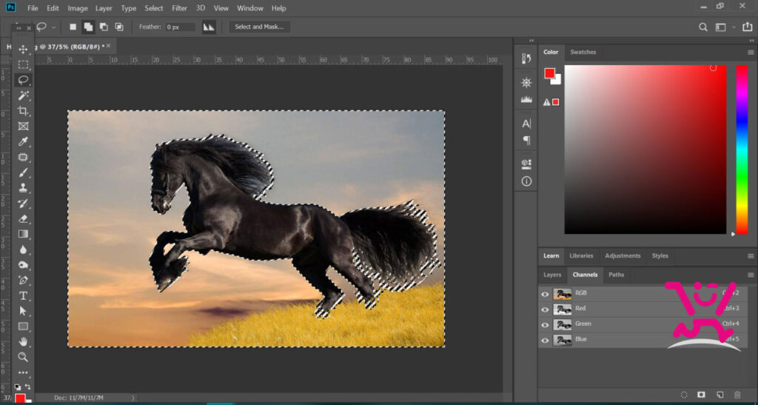The image size is (758, 405).
Task: Open the Info panel icon
Action: (526, 181)
